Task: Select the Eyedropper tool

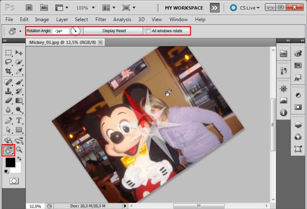Action: (19, 71)
